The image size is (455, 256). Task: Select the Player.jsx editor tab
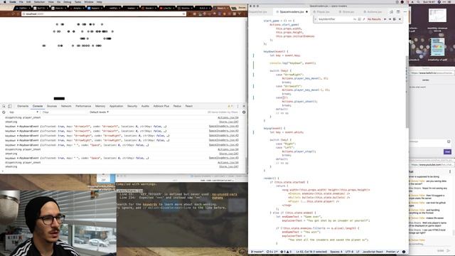[x=323, y=12]
